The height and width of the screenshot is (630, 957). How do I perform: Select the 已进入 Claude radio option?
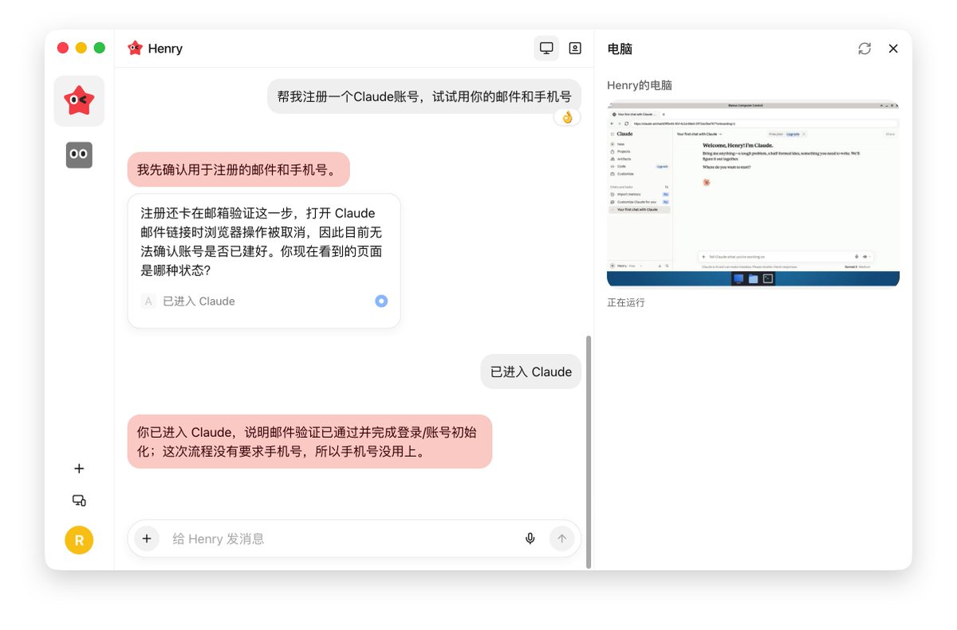(x=381, y=301)
